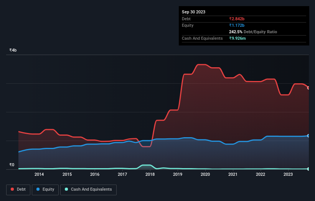The width and height of the screenshot is (315, 201).
Task: Click the 2023 x-axis label
Action: tap(288, 174)
